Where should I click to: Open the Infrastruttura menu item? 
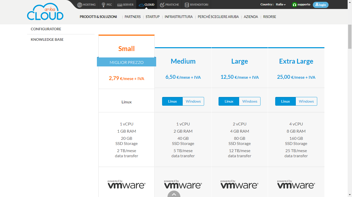(179, 17)
